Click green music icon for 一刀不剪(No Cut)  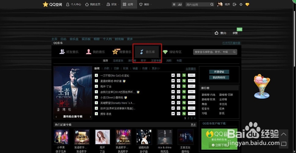[x=184, y=75]
